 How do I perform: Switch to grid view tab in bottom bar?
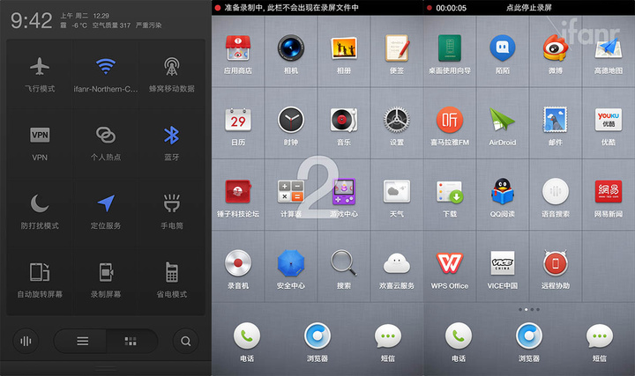(x=131, y=340)
